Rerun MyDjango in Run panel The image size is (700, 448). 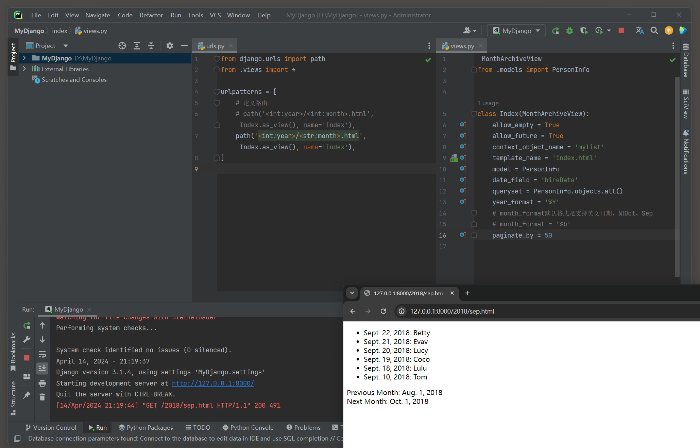coord(27,325)
